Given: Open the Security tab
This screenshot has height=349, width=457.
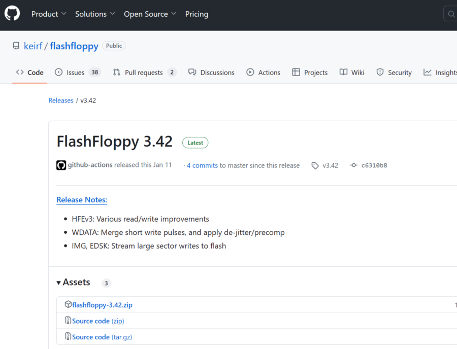Looking at the screenshot, I should pyautogui.click(x=394, y=73).
